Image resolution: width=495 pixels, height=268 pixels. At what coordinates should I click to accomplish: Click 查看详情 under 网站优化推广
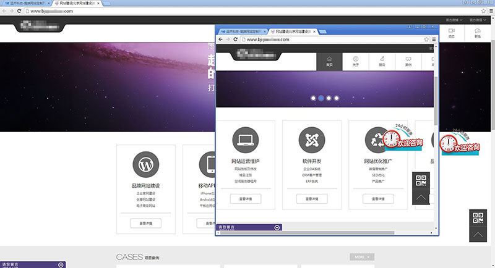[x=378, y=199]
